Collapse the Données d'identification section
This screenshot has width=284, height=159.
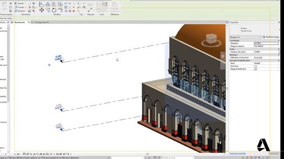click(279, 61)
